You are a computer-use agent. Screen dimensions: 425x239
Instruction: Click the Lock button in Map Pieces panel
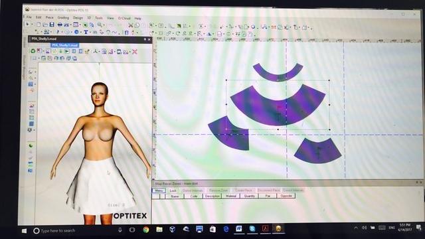[x=173, y=191]
